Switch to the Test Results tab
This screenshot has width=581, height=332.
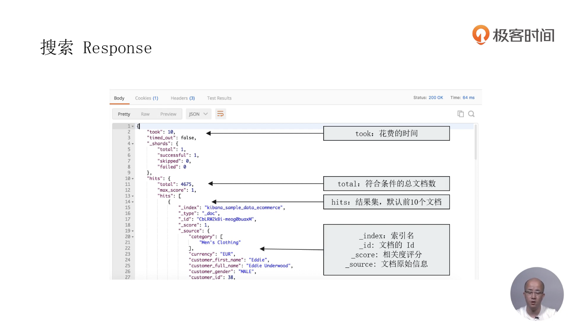(x=219, y=98)
